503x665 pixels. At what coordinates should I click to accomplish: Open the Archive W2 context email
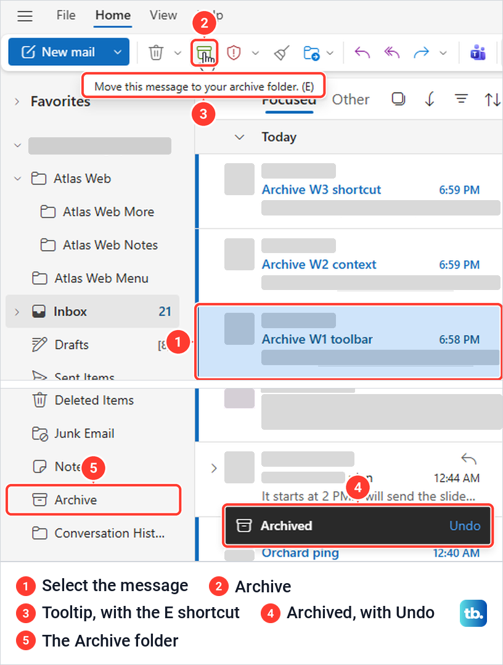coord(349,265)
